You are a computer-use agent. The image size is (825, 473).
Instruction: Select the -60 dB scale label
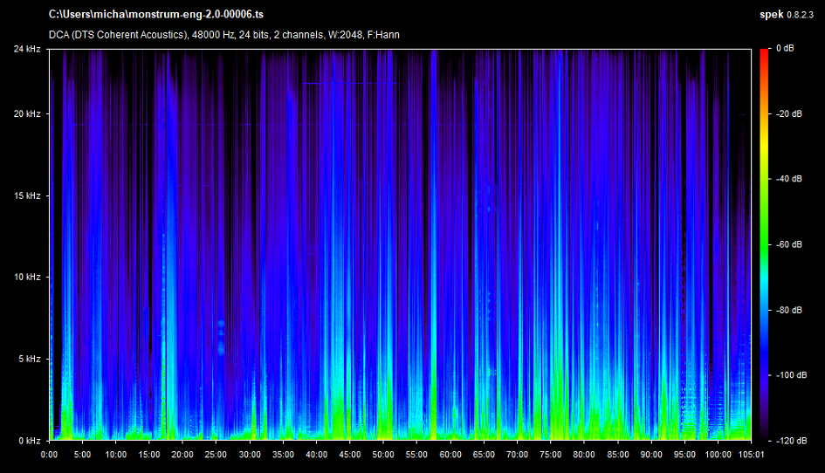point(788,244)
